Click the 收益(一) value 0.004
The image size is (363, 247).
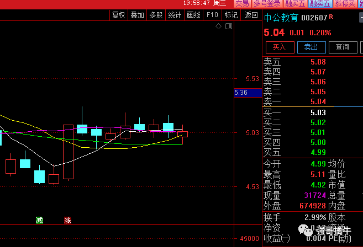click(316, 238)
